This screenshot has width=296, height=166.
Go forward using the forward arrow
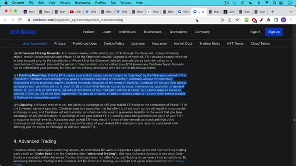[x=12, y=20]
